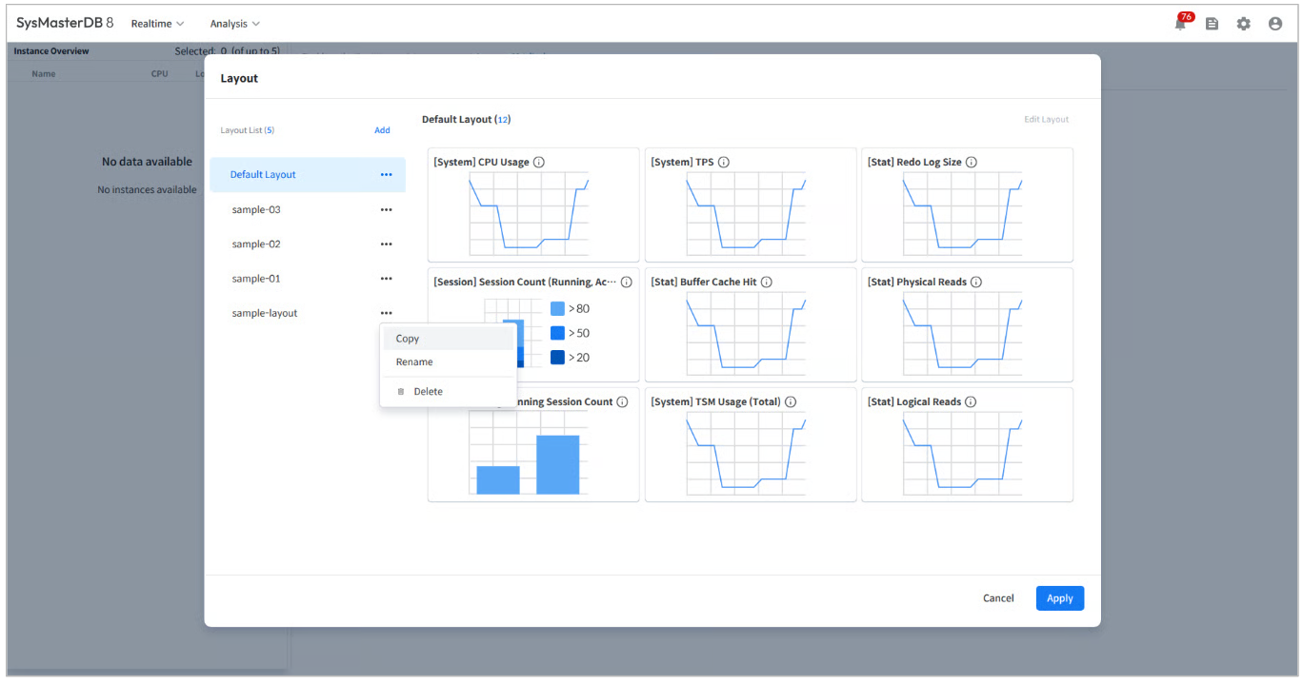Expand the Analysis dropdown menu
The width and height of the screenshot is (1303, 683).
[x=234, y=24]
